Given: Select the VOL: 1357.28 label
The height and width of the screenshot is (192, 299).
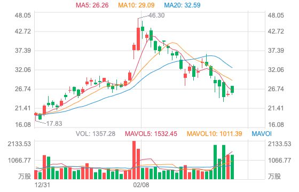Looking at the screenshot, I should 96,134.
